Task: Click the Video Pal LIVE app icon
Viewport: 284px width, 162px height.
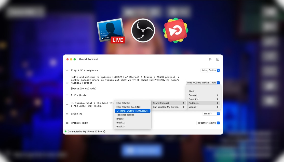Action: click(111, 31)
